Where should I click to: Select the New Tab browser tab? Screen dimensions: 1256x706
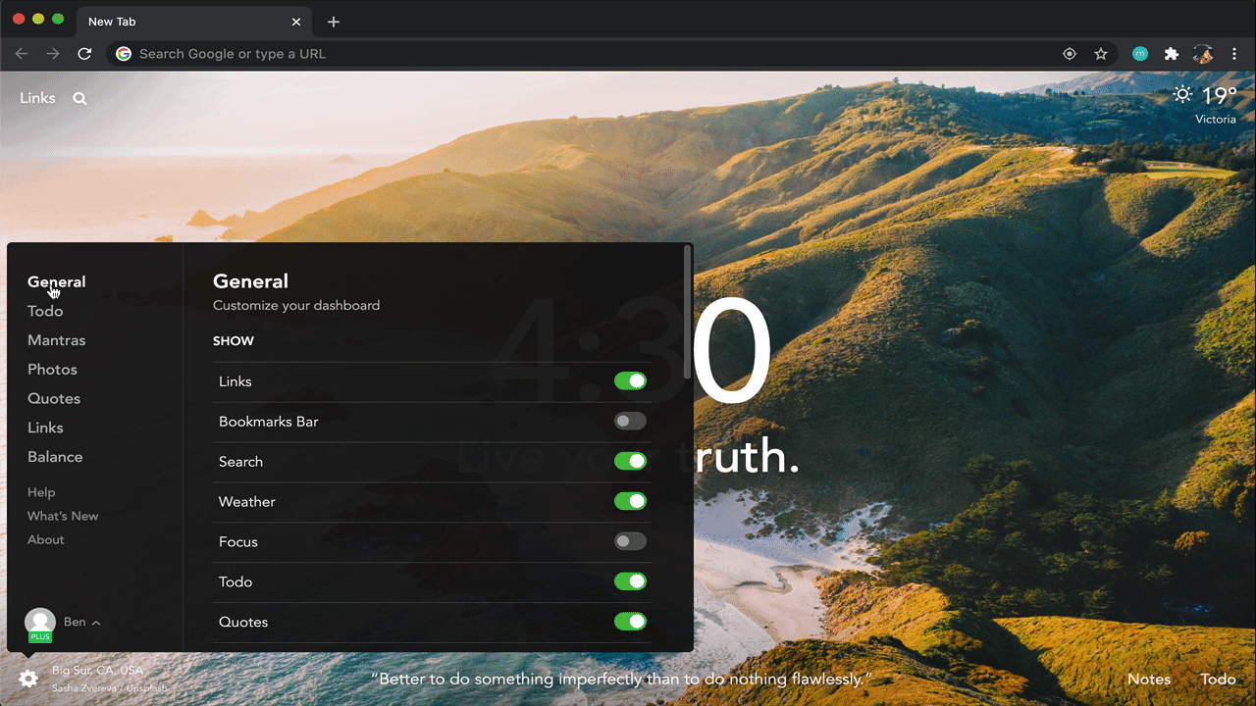coord(192,22)
